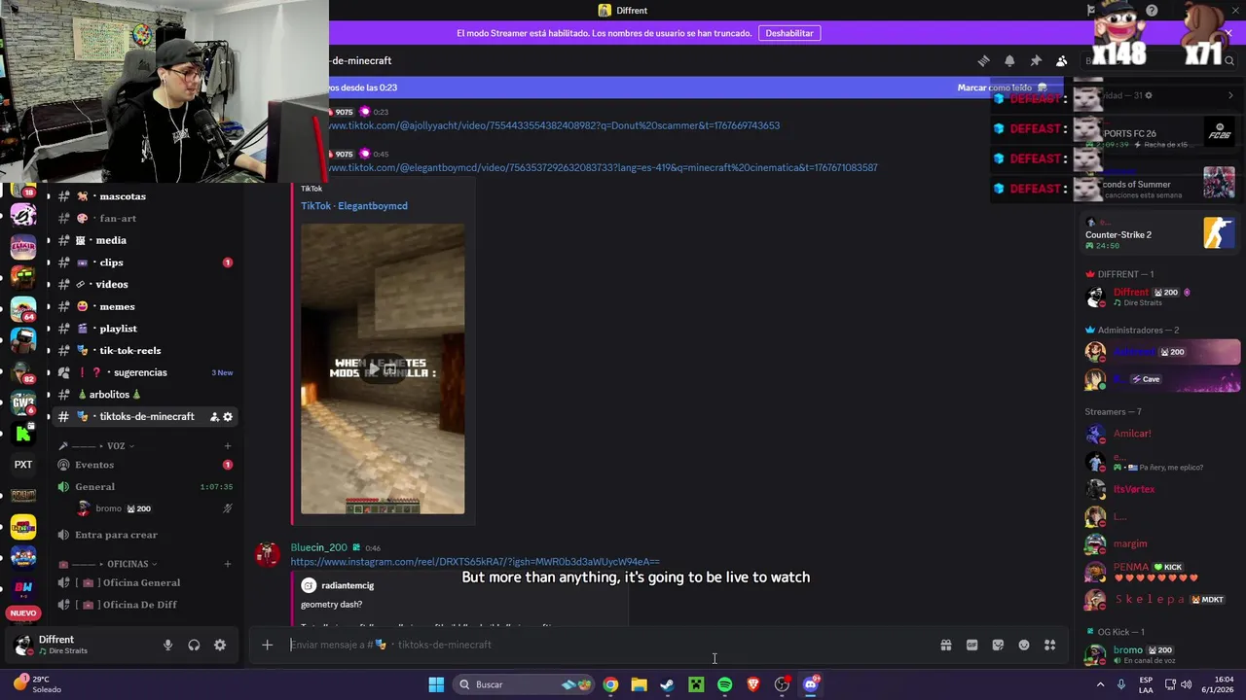Show pinned messages pin icon
This screenshot has width=1246, height=700.
(1036, 60)
